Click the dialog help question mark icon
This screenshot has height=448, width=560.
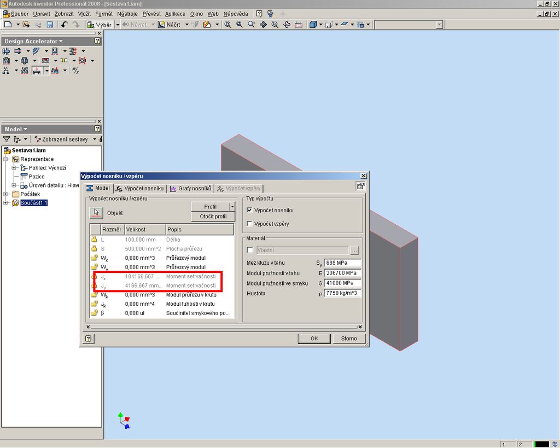tap(88, 339)
